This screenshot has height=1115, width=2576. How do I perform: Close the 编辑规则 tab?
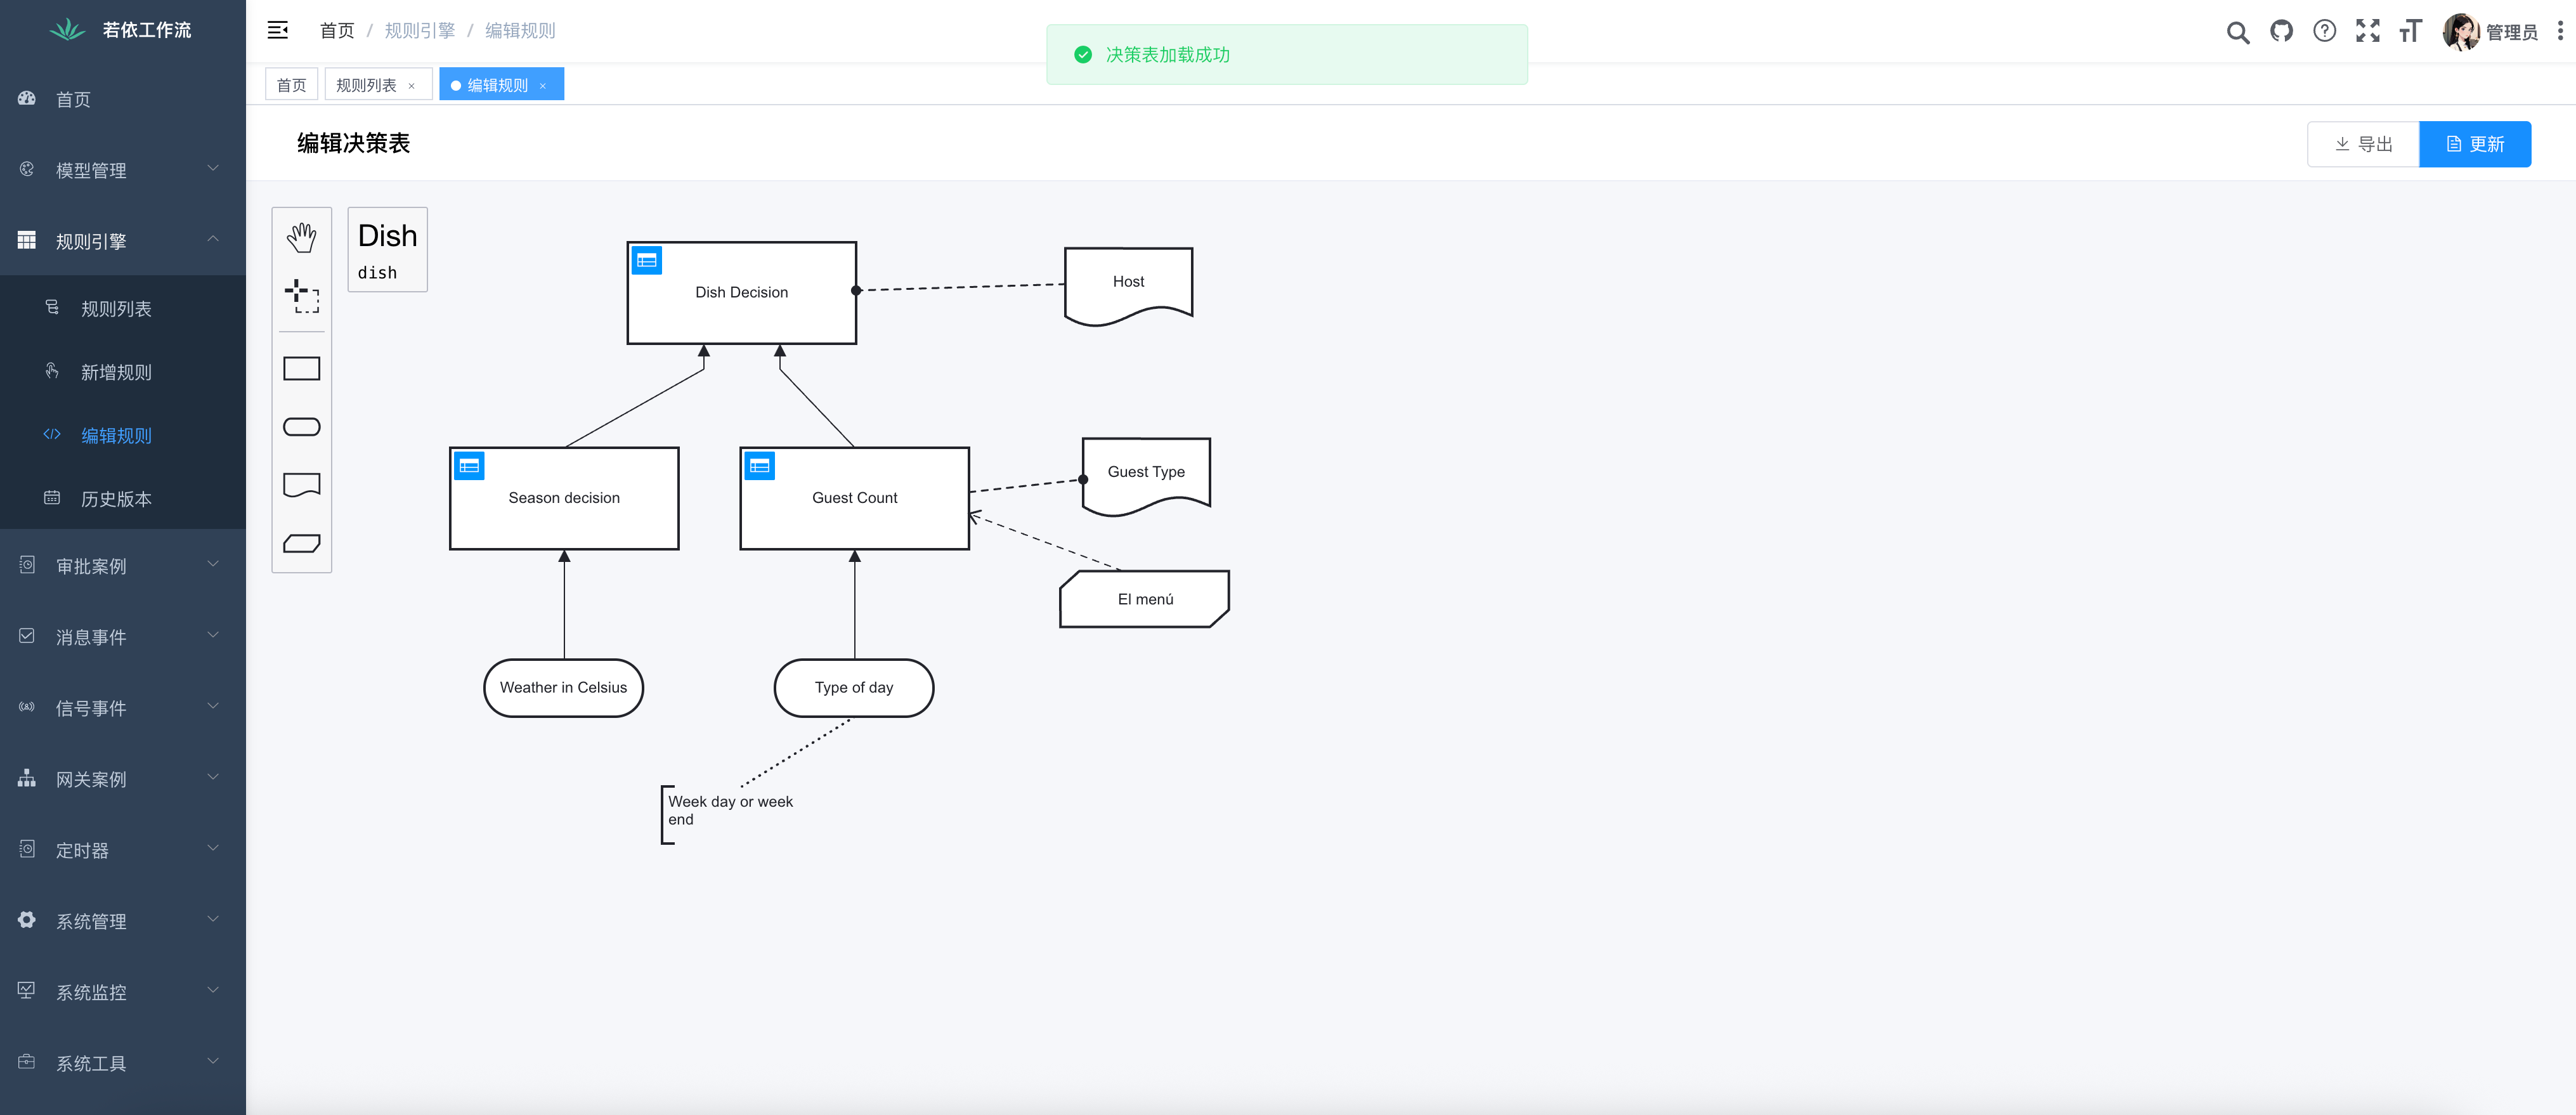coord(543,86)
